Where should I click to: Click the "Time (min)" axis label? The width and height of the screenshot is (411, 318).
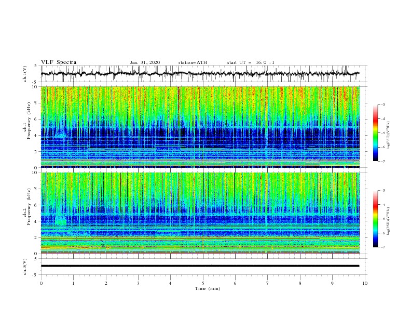pyautogui.click(x=208, y=288)
